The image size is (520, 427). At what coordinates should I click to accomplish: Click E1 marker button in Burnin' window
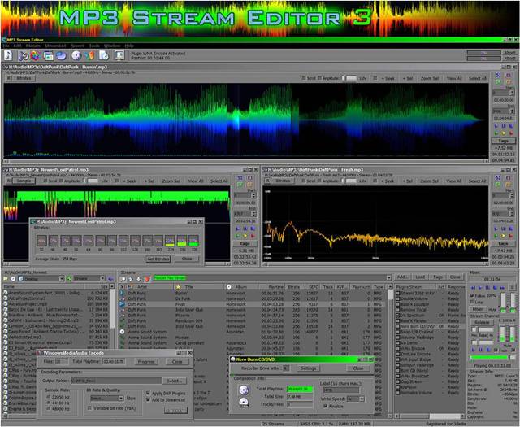point(509,76)
